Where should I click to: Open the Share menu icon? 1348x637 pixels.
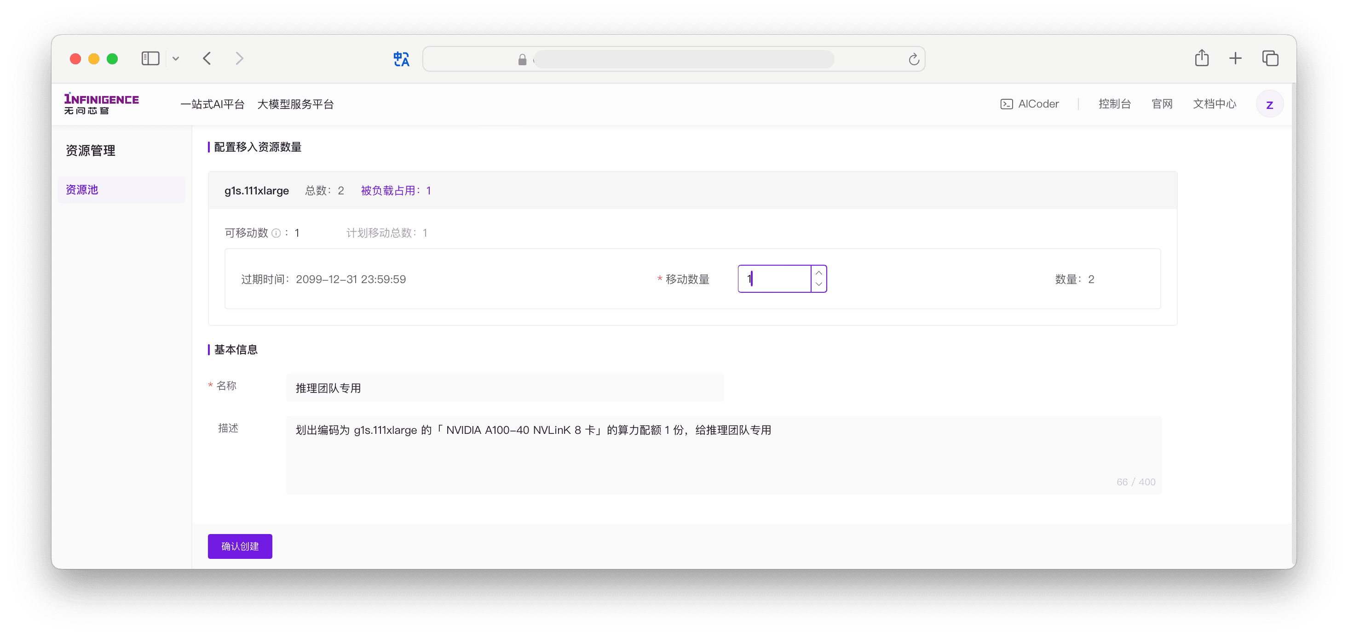[1202, 58]
